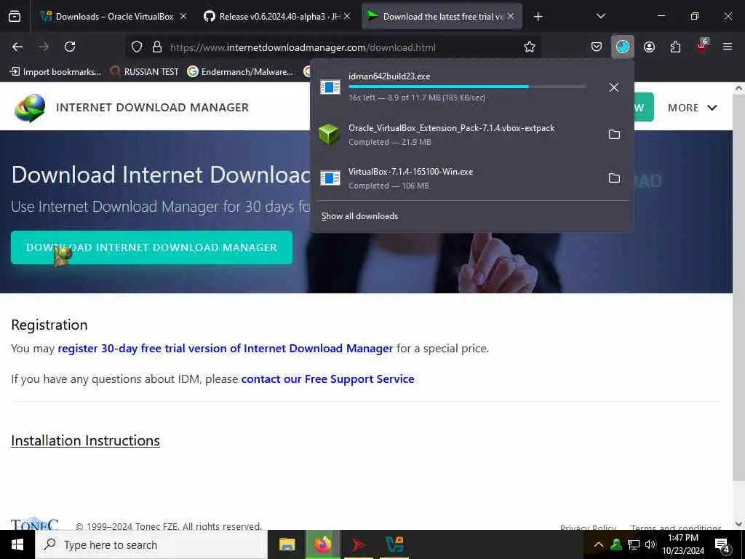Close the IDM download page tab

tap(511, 16)
